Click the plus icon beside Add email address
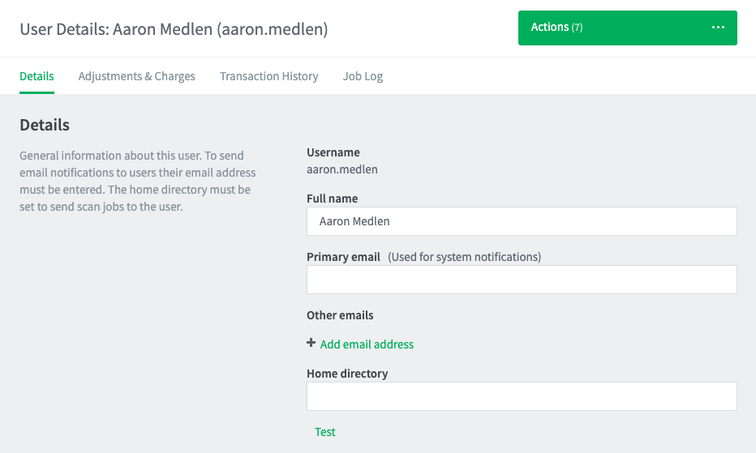 pos(311,343)
